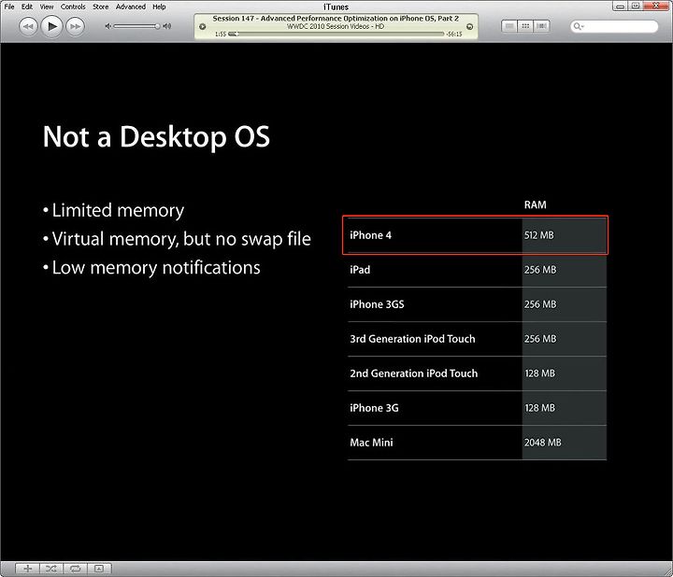Viewport: 673px width, 577px height.
Task: Click the add playlist plus button
Action: click(27, 569)
